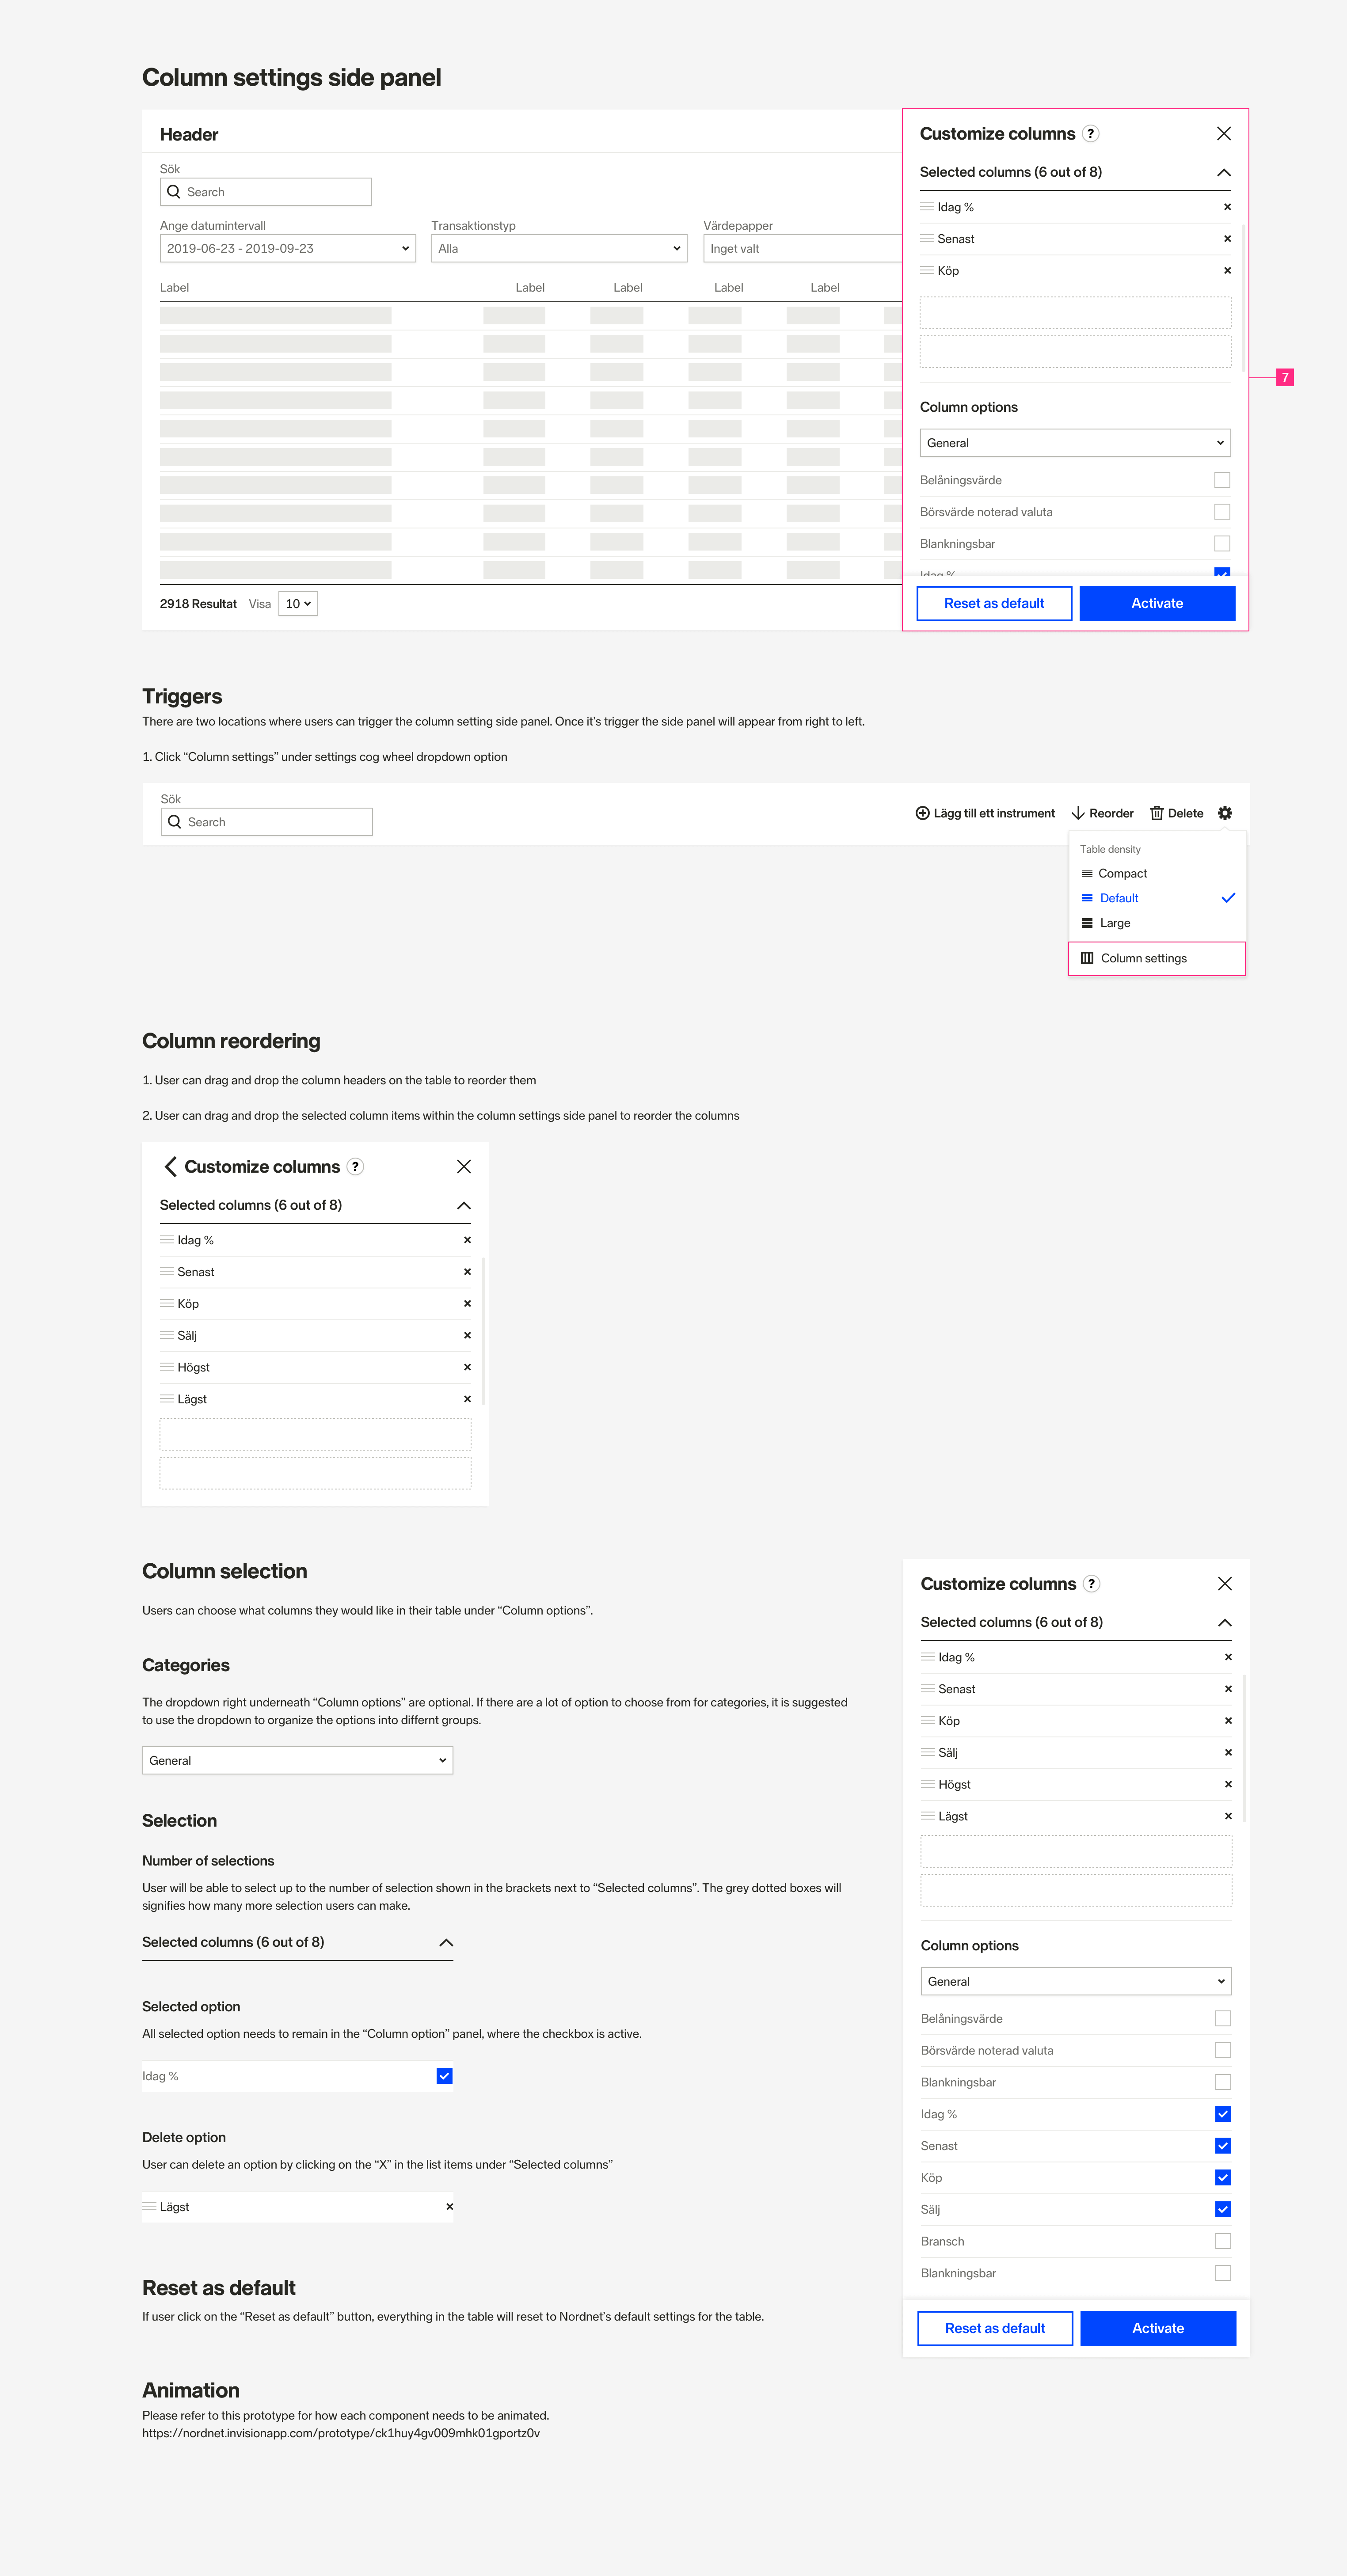
Task: Click the Reorder arrow button
Action: tap(1102, 813)
